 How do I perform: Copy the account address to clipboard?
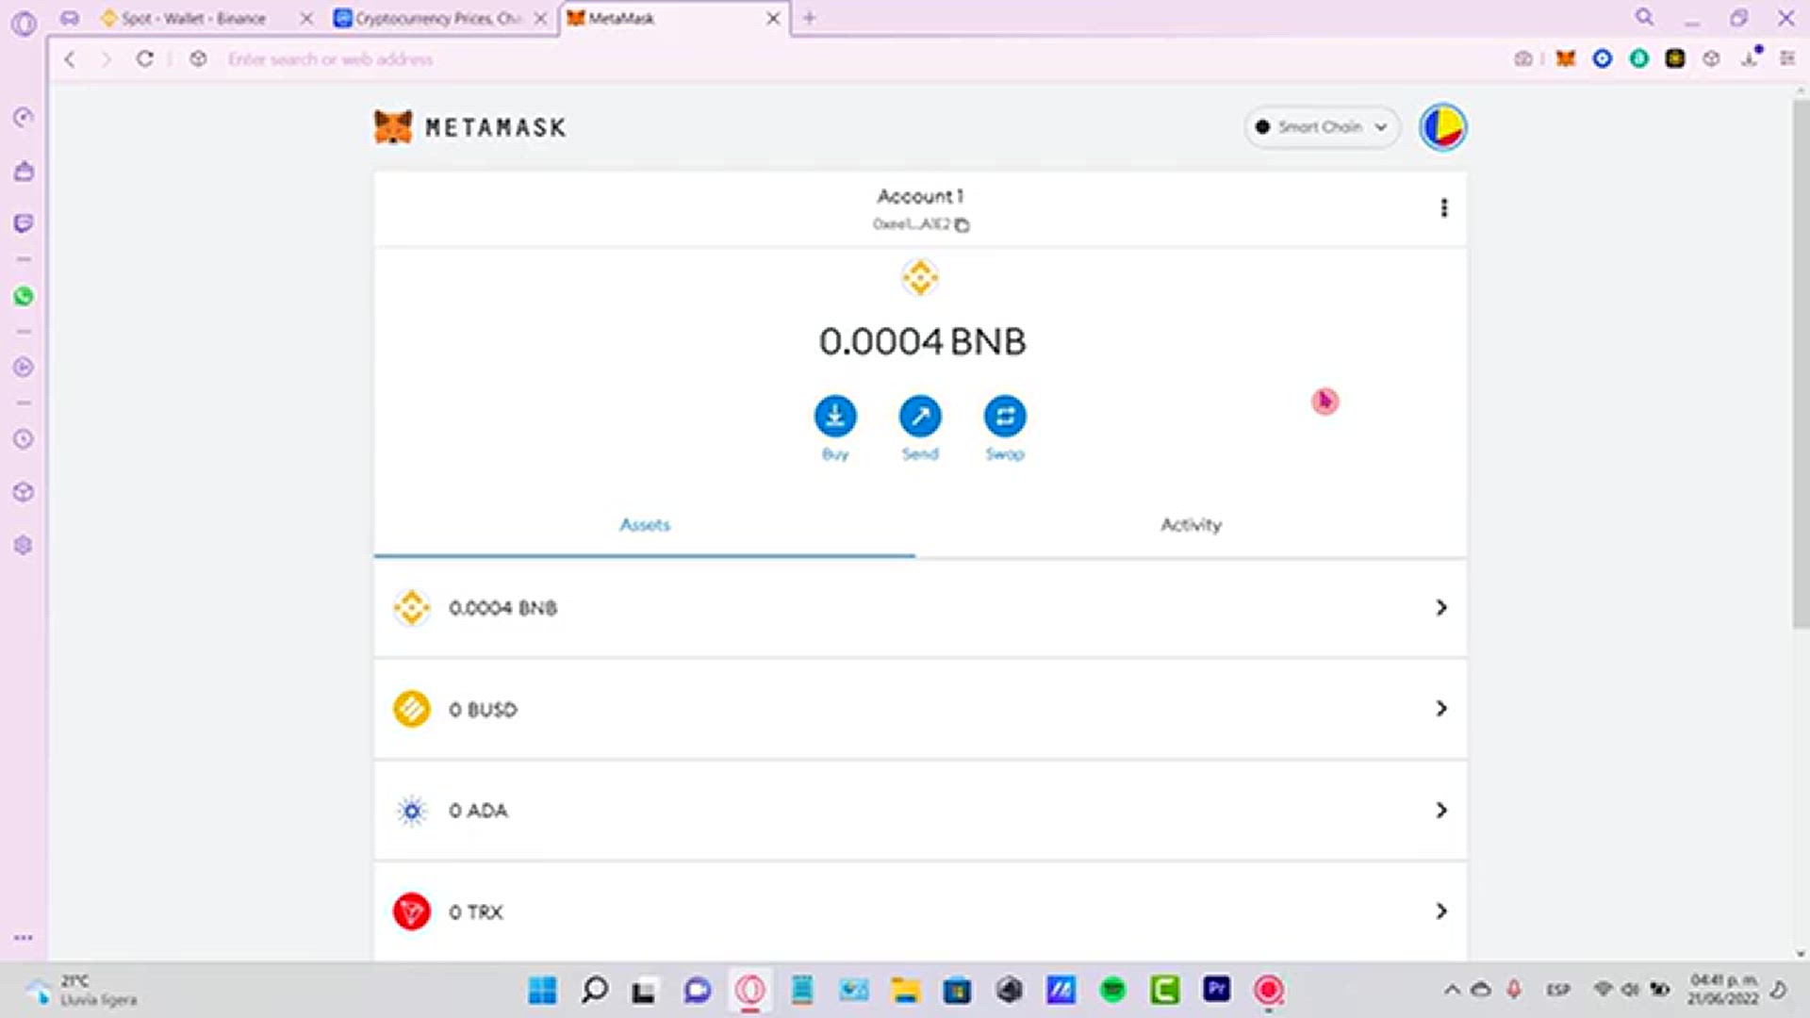(962, 224)
